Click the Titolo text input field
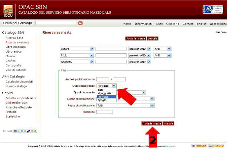This screenshot has width=227, height=149. pyautogui.click(x=111, y=55)
